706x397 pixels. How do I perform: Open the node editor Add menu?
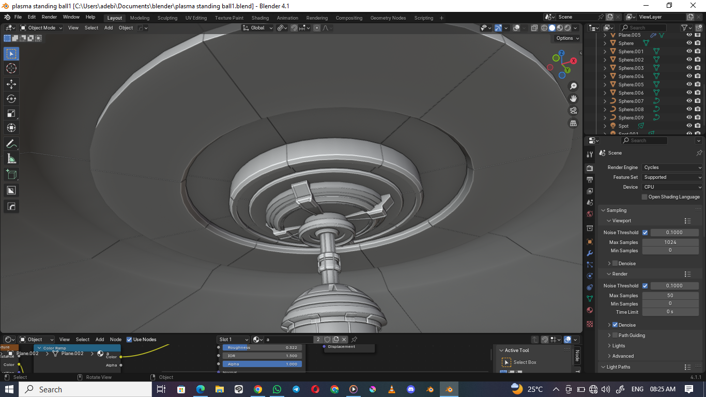pos(100,340)
